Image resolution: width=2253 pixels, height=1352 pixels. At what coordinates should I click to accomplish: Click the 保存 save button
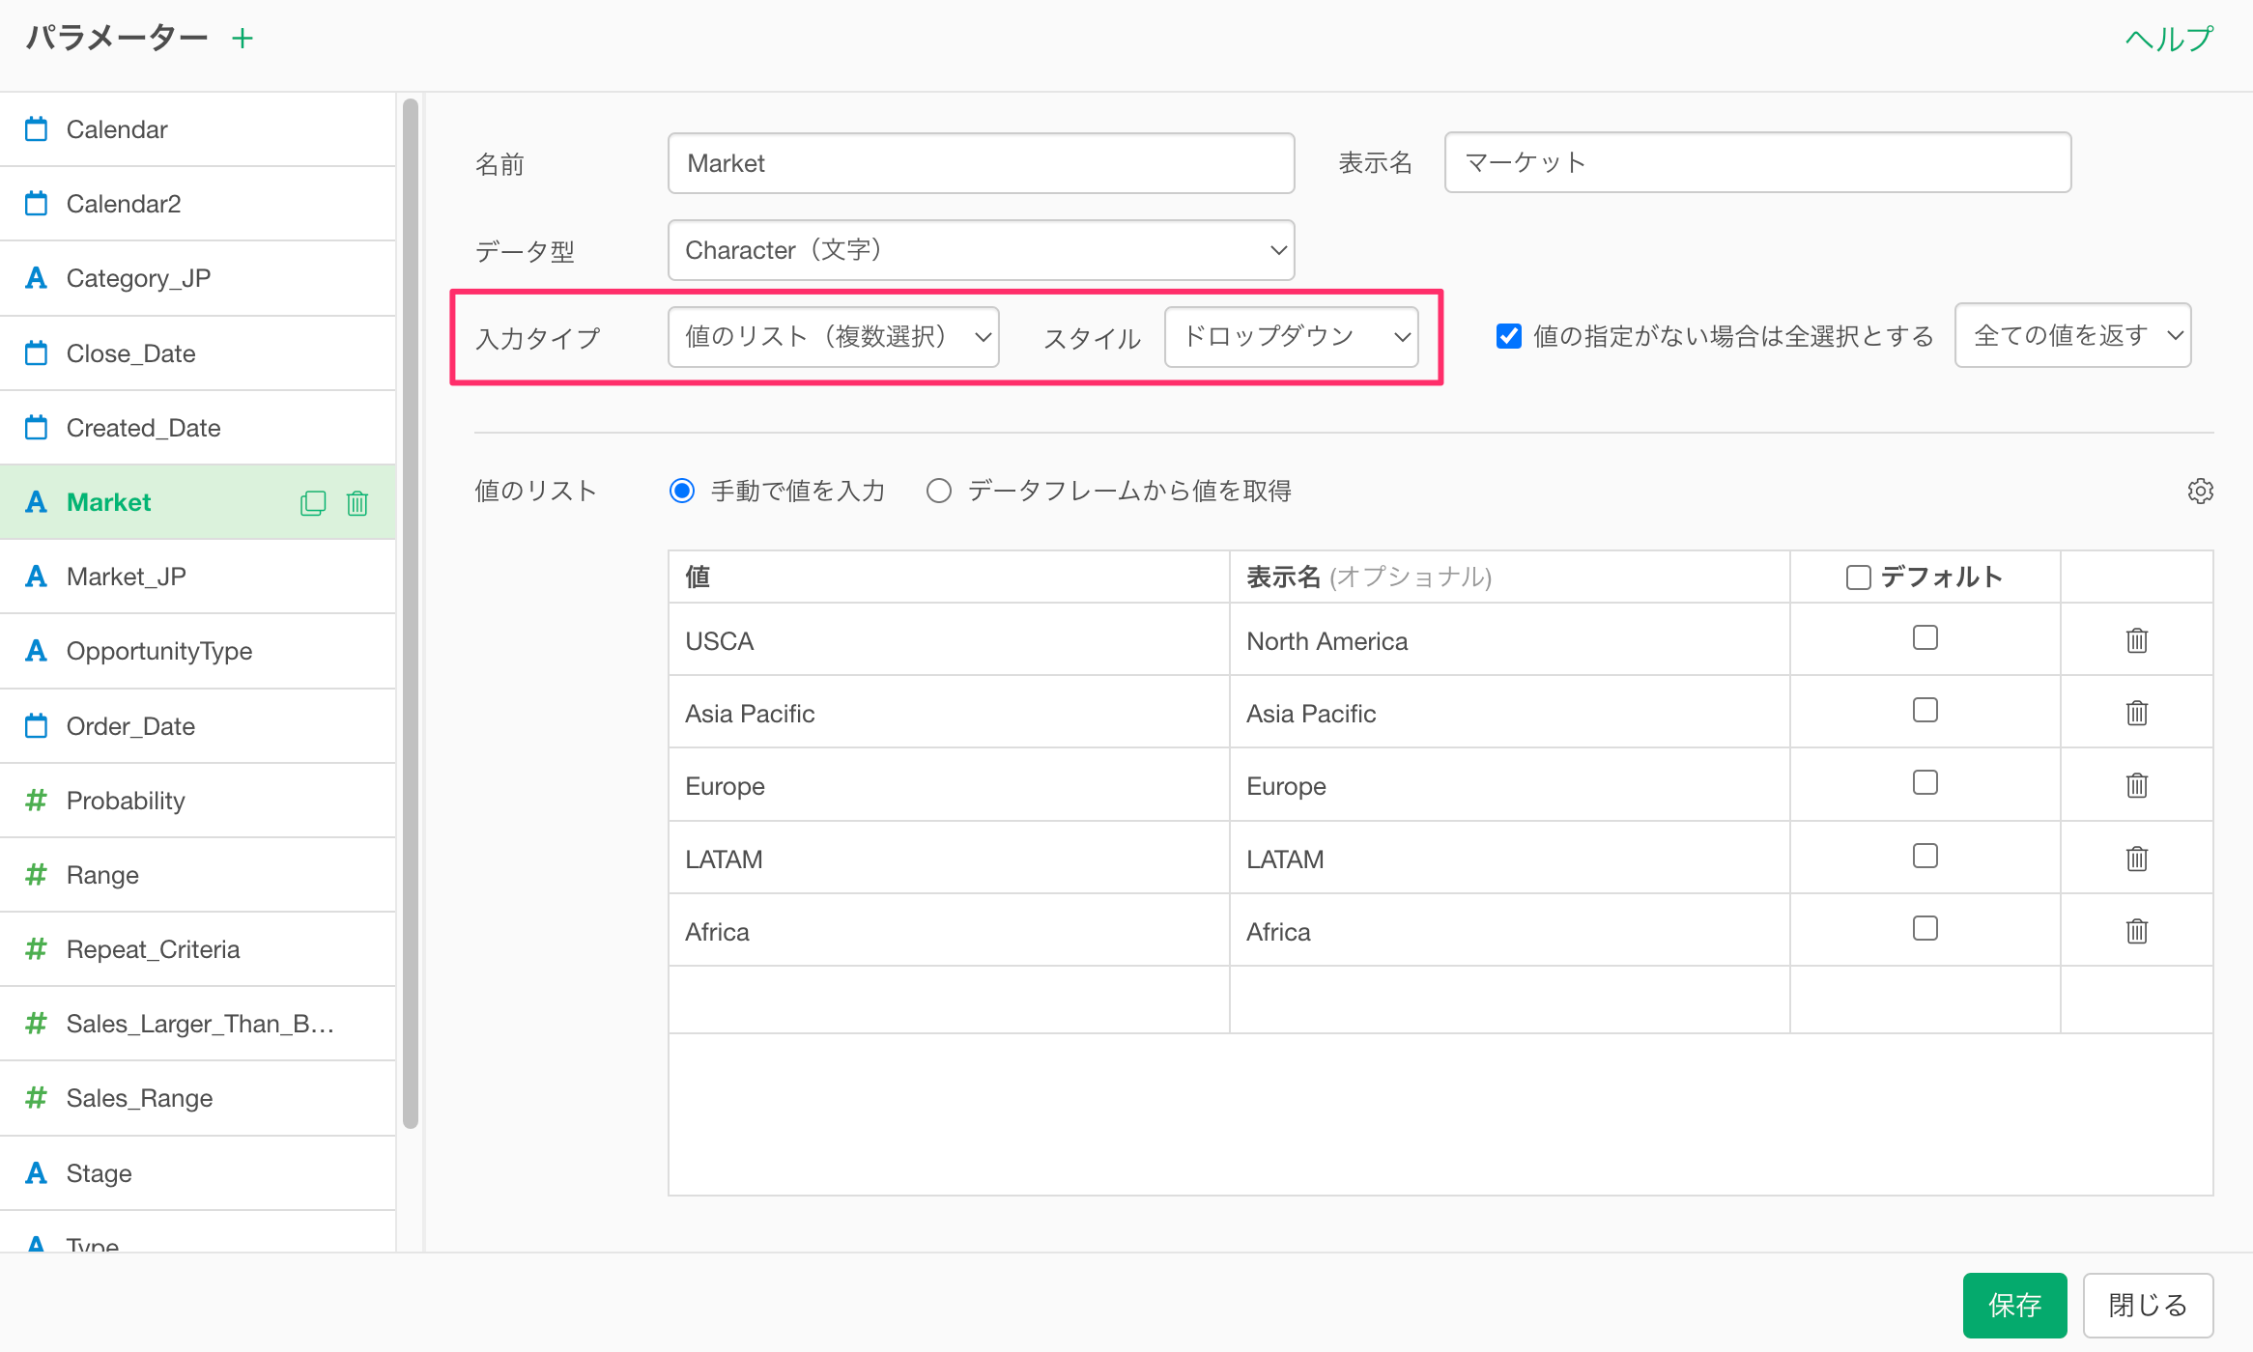pyautogui.click(x=2014, y=1305)
